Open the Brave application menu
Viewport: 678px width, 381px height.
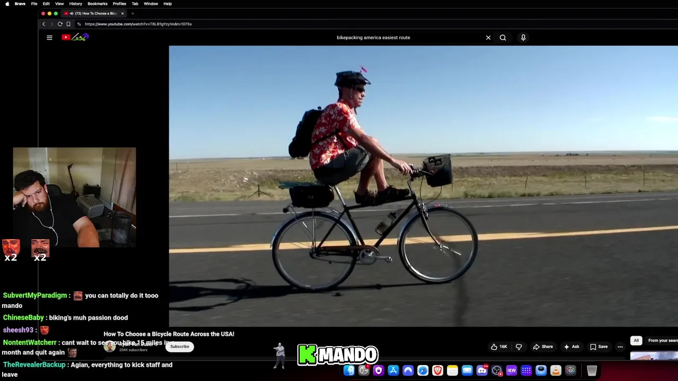pos(20,4)
